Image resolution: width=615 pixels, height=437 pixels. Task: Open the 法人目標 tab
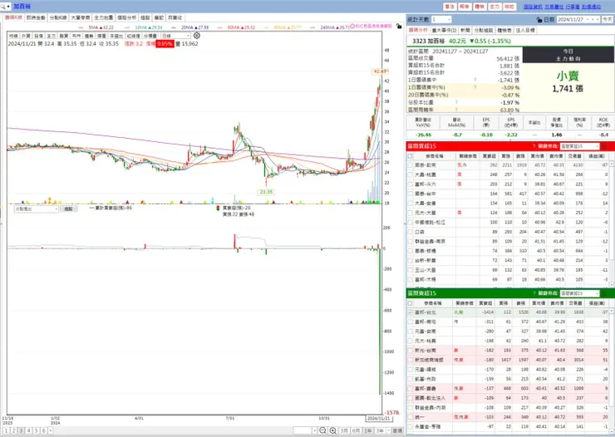(524, 30)
